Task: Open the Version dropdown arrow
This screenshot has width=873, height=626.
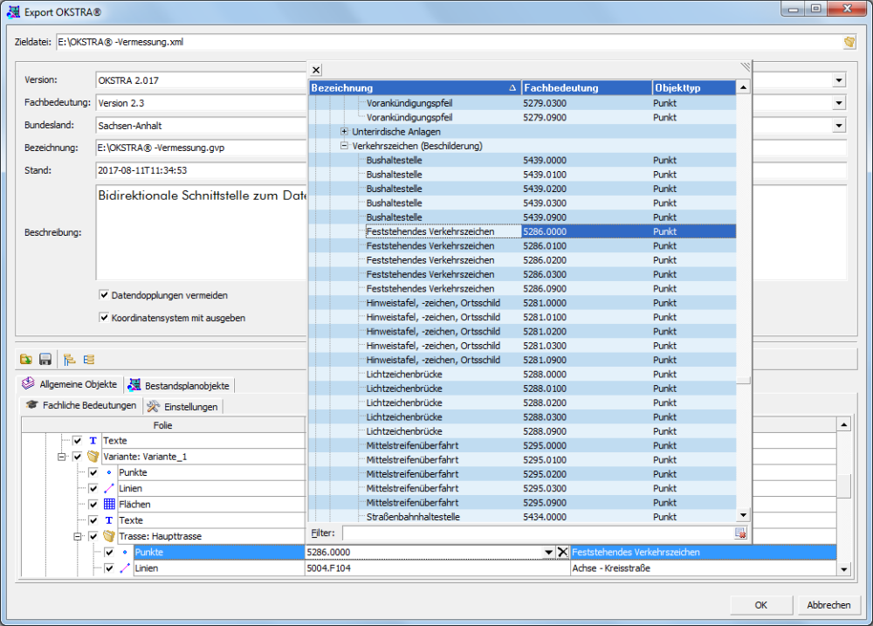Action: [x=839, y=80]
